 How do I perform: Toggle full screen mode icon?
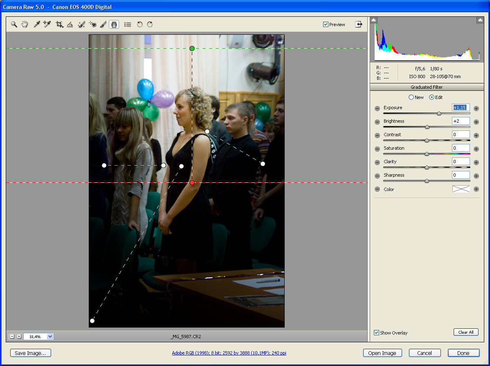(359, 25)
